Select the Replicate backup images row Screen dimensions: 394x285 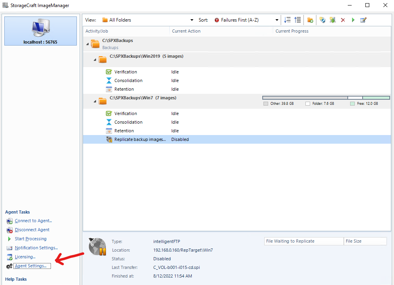pos(140,139)
